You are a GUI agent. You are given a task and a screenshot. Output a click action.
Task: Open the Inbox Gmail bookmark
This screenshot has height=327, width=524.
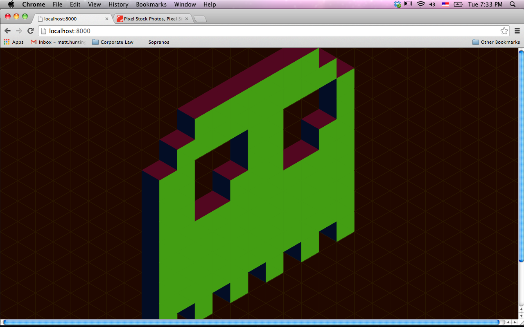[x=58, y=42]
